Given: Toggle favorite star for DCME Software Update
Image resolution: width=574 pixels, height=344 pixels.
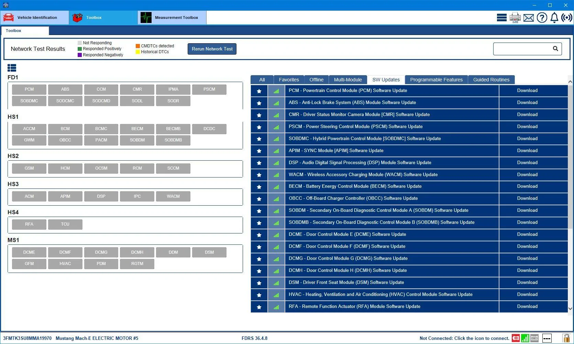Looking at the screenshot, I should pyautogui.click(x=259, y=235).
